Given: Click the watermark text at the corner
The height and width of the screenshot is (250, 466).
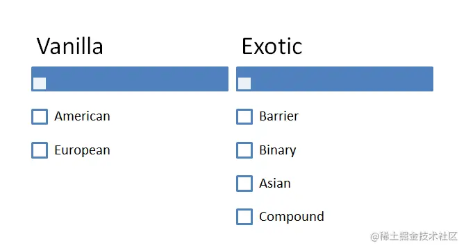Looking at the screenshot, I should point(414,236).
